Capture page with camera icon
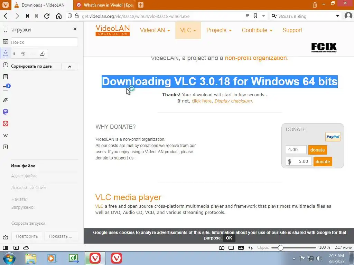 222,248
